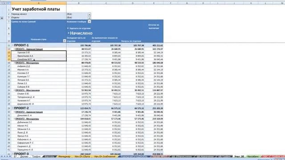Click the Сидоров В.В. cell
Image resolution: width=285 pixels, height=160 pixels.
tap(39, 87)
